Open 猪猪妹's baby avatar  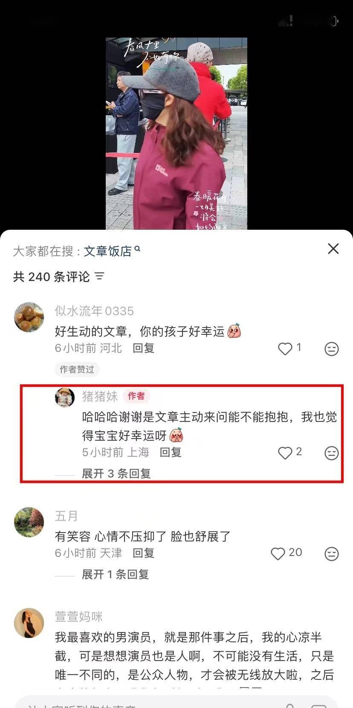point(65,398)
